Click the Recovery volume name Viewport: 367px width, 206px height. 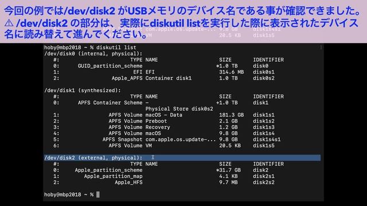tap(158, 127)
